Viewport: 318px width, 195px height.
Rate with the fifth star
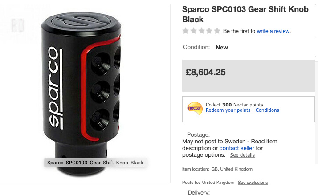[x=217, y=31]
